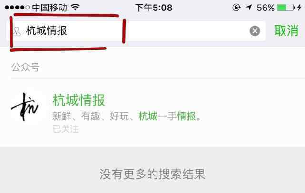Tap the location arrow status icon
Image resolution: width=305 pixels, height=193 pixels.
pyautogui.click(x=249, y=8)
